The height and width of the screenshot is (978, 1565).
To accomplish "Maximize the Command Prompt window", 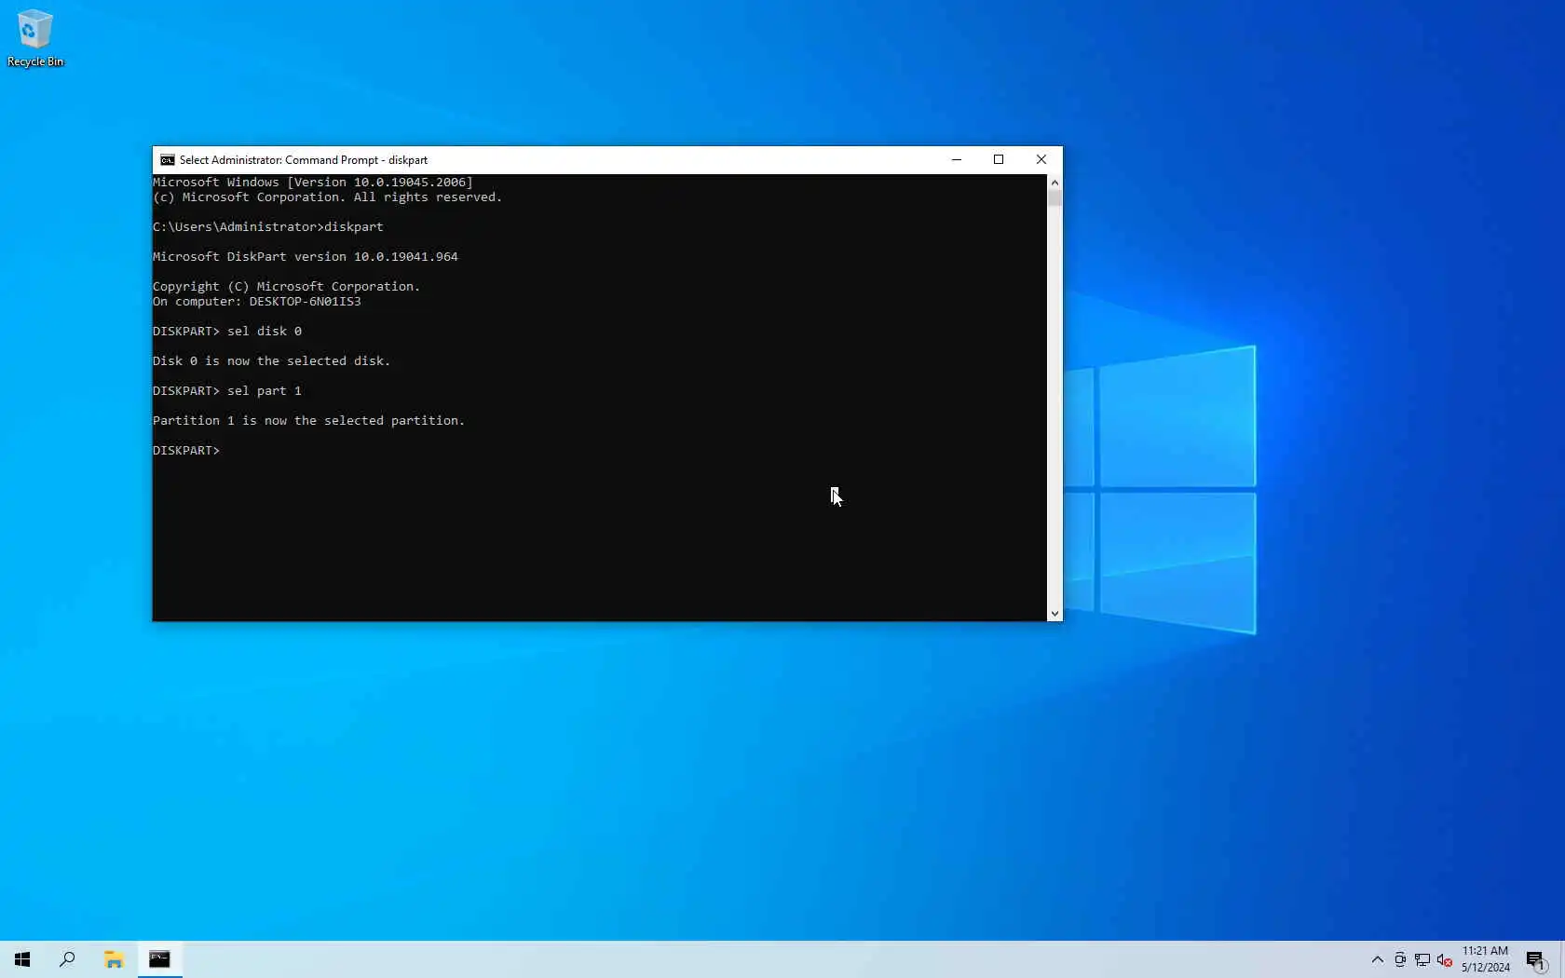I will pyautogui.click(x=999, y=160).
